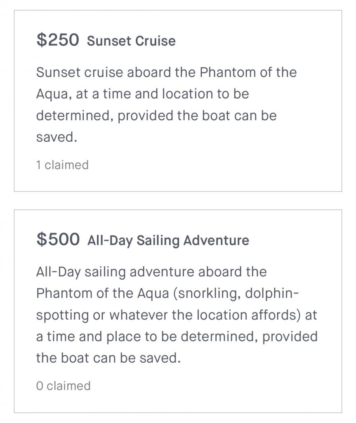This screenshot has height=423, width=356.
Task: Click the "1 claimed" count text
Action: tap(63, 165)
